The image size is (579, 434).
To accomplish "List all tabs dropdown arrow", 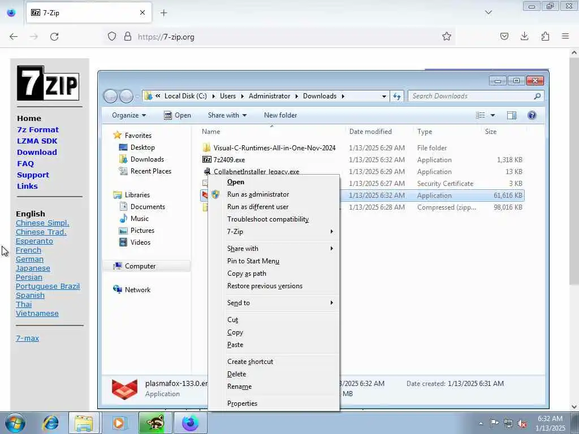I will point(488,12).
